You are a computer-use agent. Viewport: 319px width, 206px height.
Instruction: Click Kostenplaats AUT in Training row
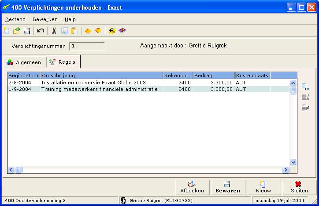[x=241, y=89]
